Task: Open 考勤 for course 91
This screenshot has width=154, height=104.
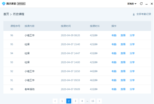Action: (x=114, y=80)
